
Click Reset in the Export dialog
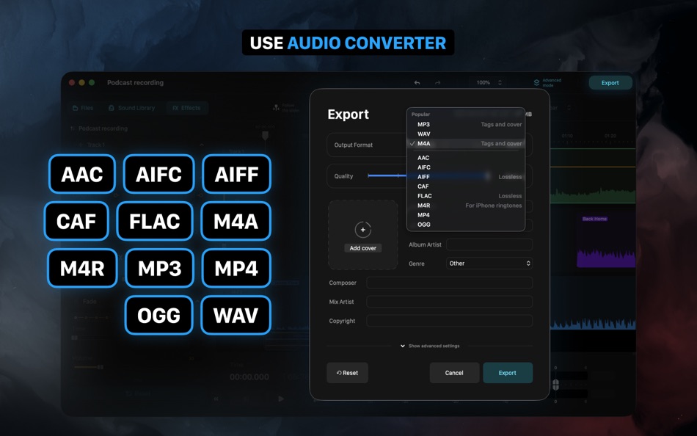(x=347, y=373)
